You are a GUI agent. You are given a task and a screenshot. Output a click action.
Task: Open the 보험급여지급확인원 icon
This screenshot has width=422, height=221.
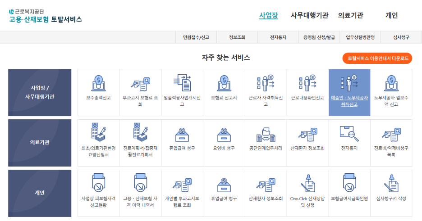point(349,183)
